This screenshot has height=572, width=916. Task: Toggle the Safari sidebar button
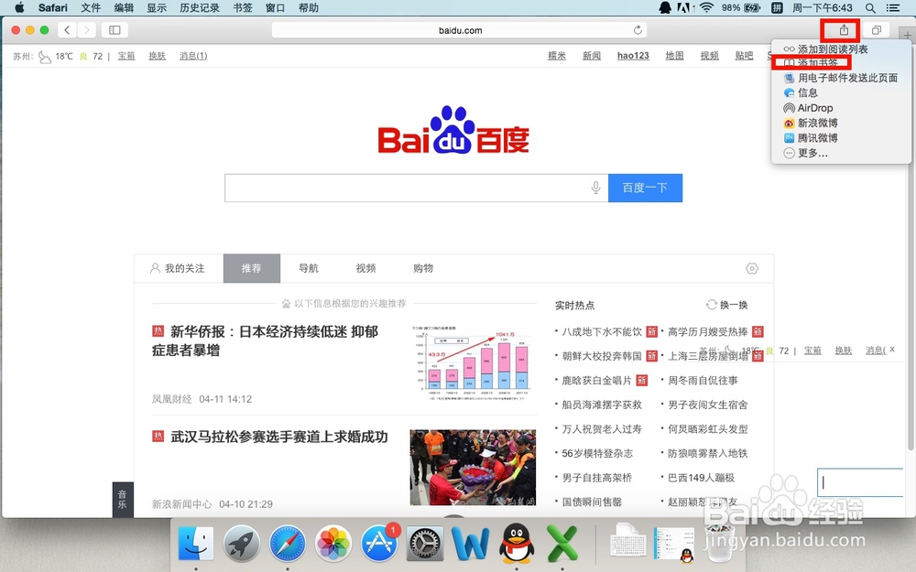115,30
